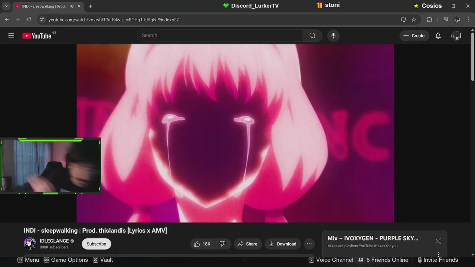475x267 pixels.
Task: Open YouTube notifications bell
Action: [x=438, y=36]
